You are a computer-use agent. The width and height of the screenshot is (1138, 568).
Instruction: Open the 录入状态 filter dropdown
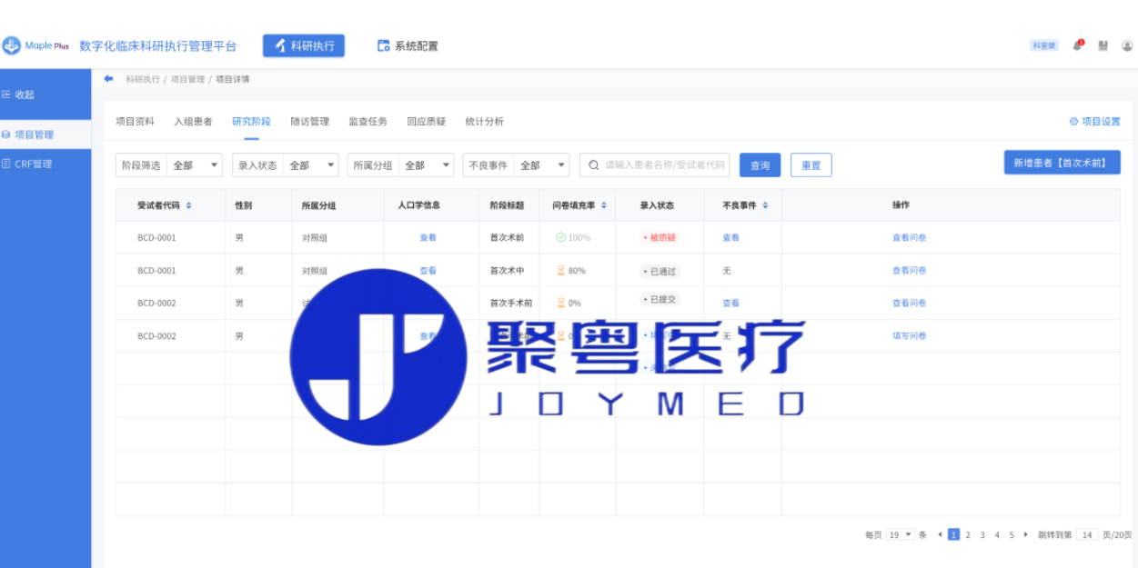pyautogui.click(x=311, y=165)
